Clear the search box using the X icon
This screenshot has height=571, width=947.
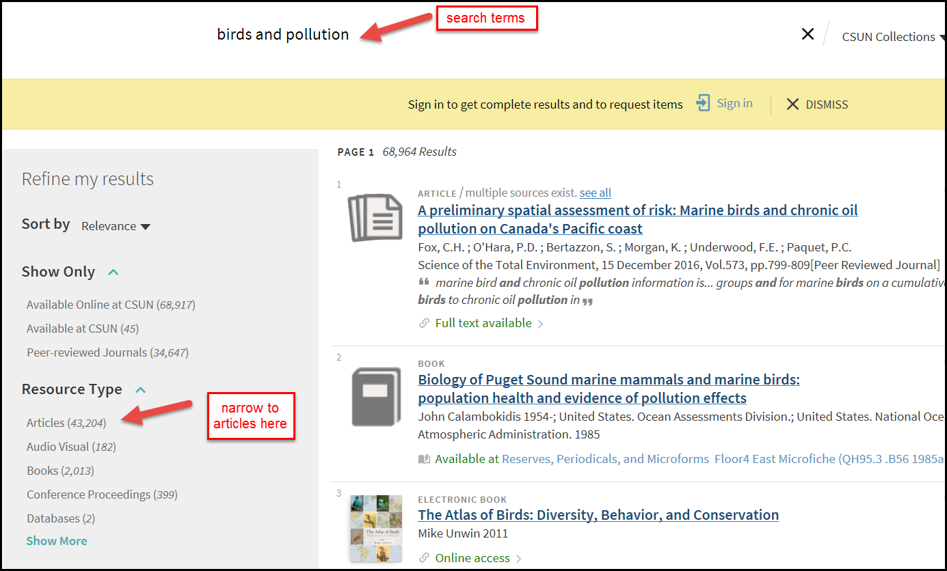[x=808, y=33]
